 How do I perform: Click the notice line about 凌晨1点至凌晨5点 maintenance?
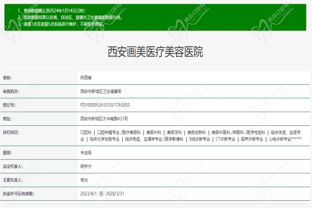click(x=61, y=24)
